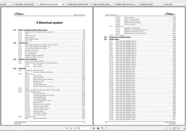
Task: Open the '5.2 Connectors' entry
Action: (49, 43)
